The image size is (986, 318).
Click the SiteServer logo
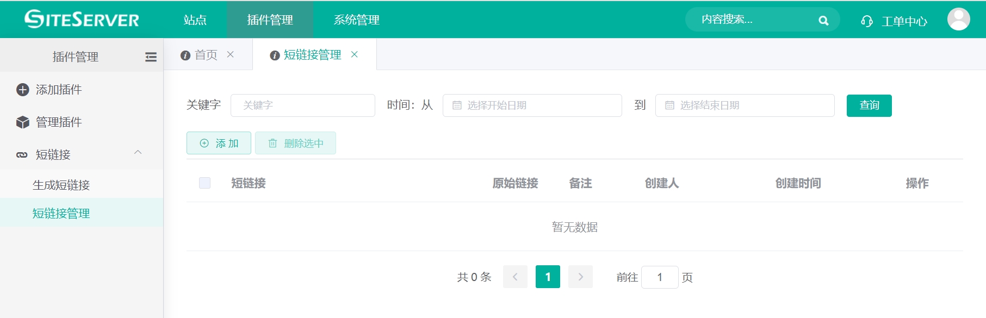82,20
